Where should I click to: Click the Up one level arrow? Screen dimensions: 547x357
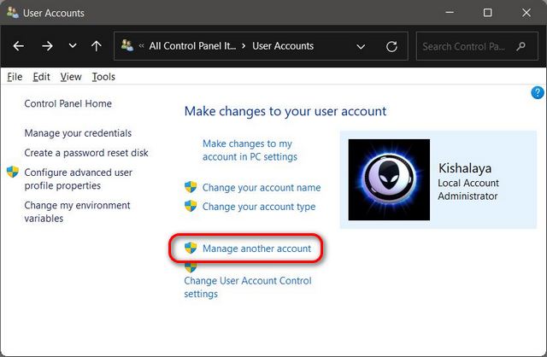point(96,46)
